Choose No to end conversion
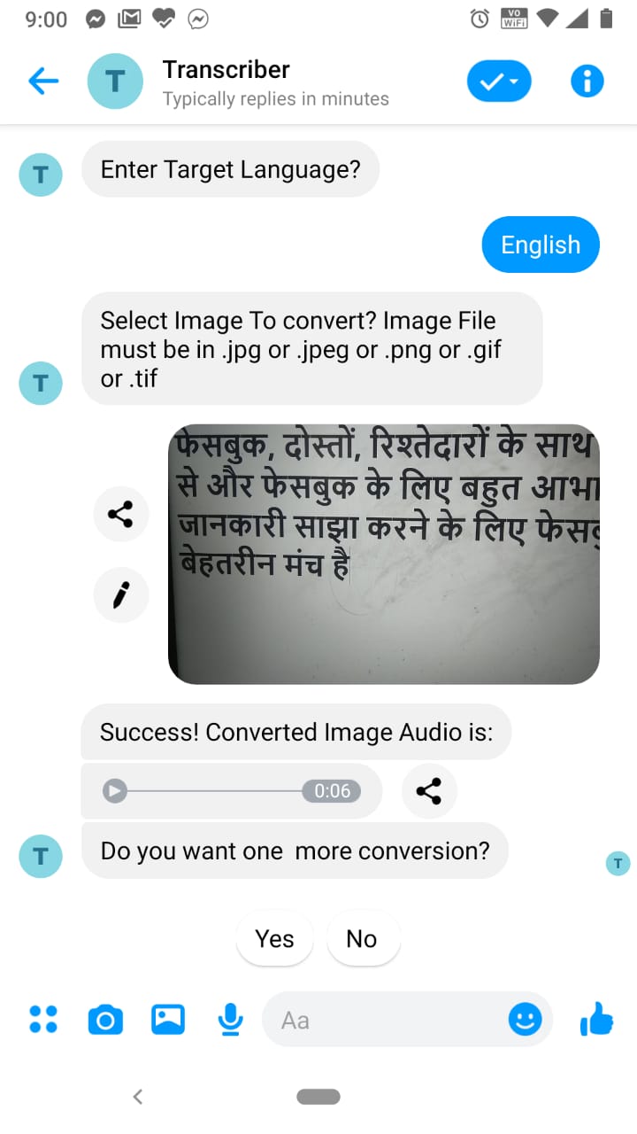637x1134 pixels. pyautogui.click(x=362, y=939)
